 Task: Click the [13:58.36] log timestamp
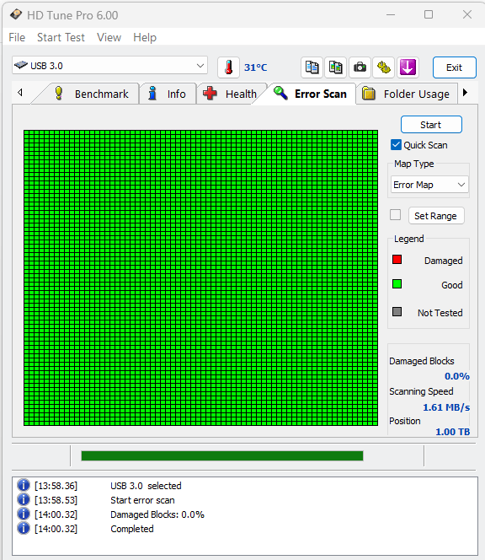pyautogui.click(x=56, y=486)
